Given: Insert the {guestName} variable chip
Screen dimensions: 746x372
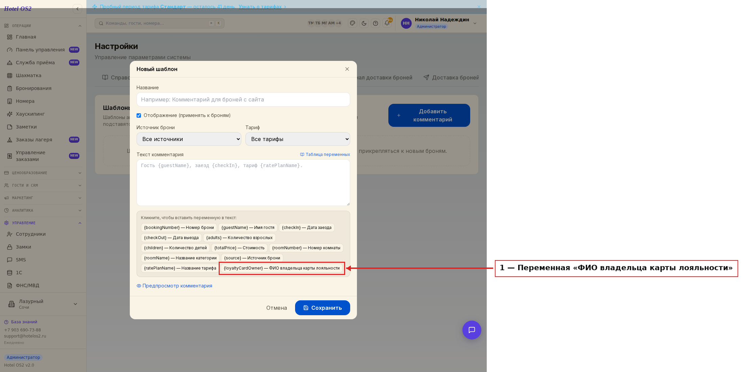Looking at the screenshot, I should tap(248, 228).
